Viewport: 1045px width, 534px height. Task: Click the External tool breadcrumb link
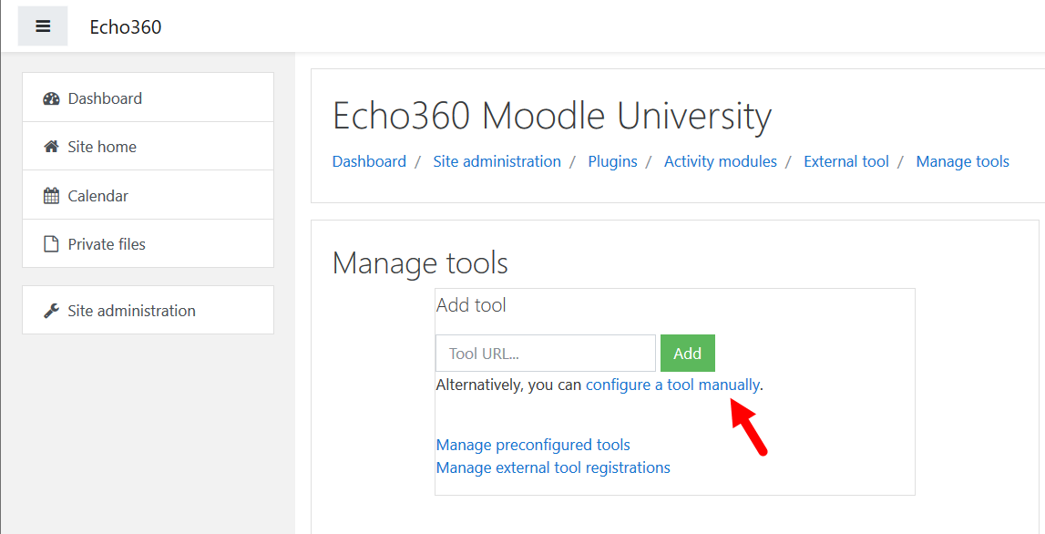click(x=846, y=161)
